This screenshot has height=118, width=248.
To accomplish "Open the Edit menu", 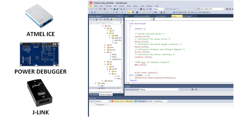I will pyautogui.click(x=96, y=6).
